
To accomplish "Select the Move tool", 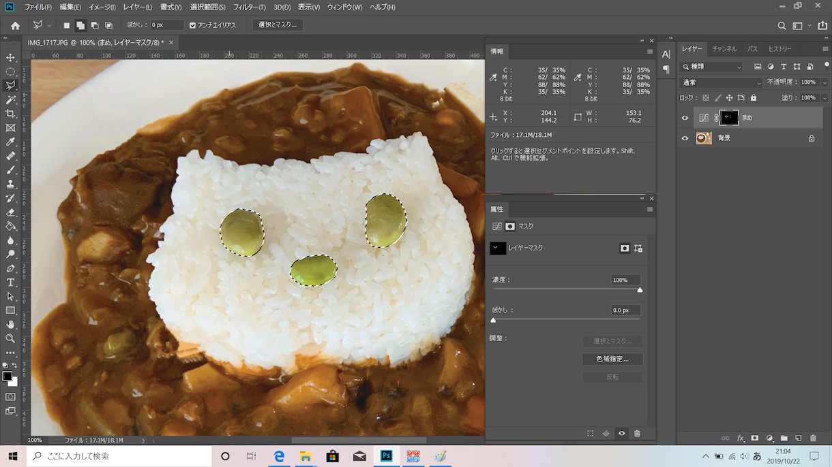I will coord(10,57).
